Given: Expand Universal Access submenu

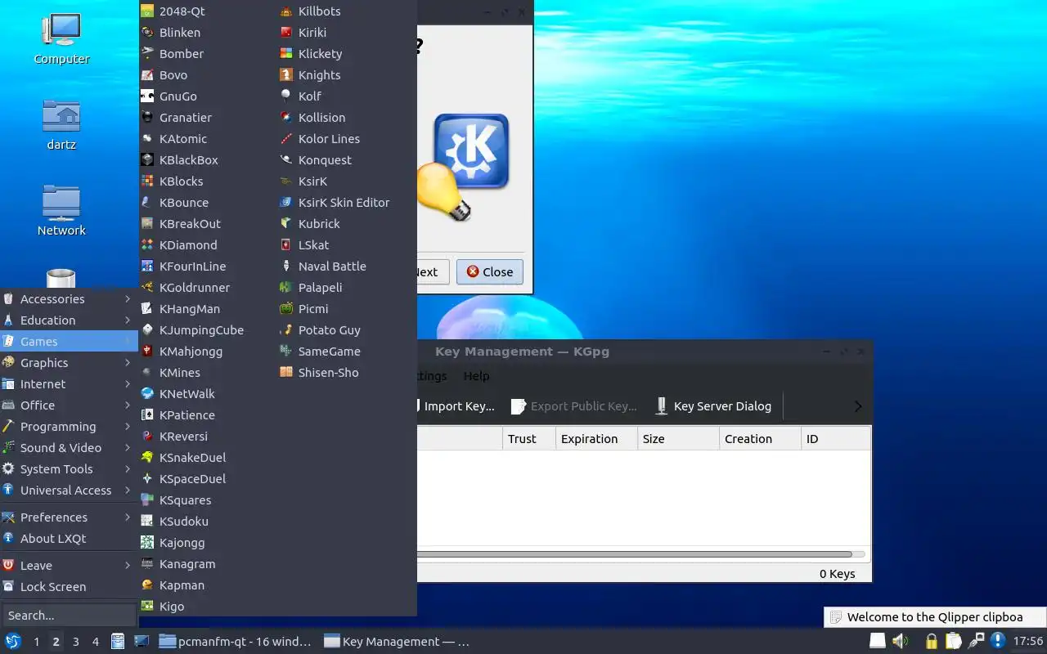Looking at the screenshot, I should tap(69, 490).
